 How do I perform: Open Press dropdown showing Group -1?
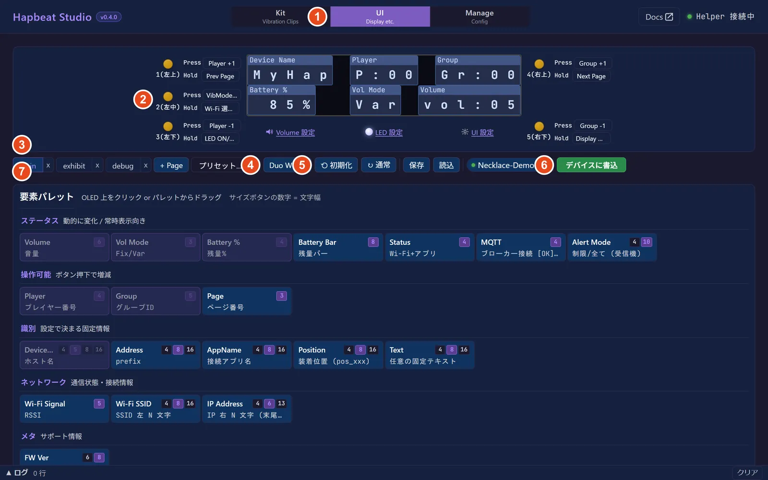coord(592,126)
